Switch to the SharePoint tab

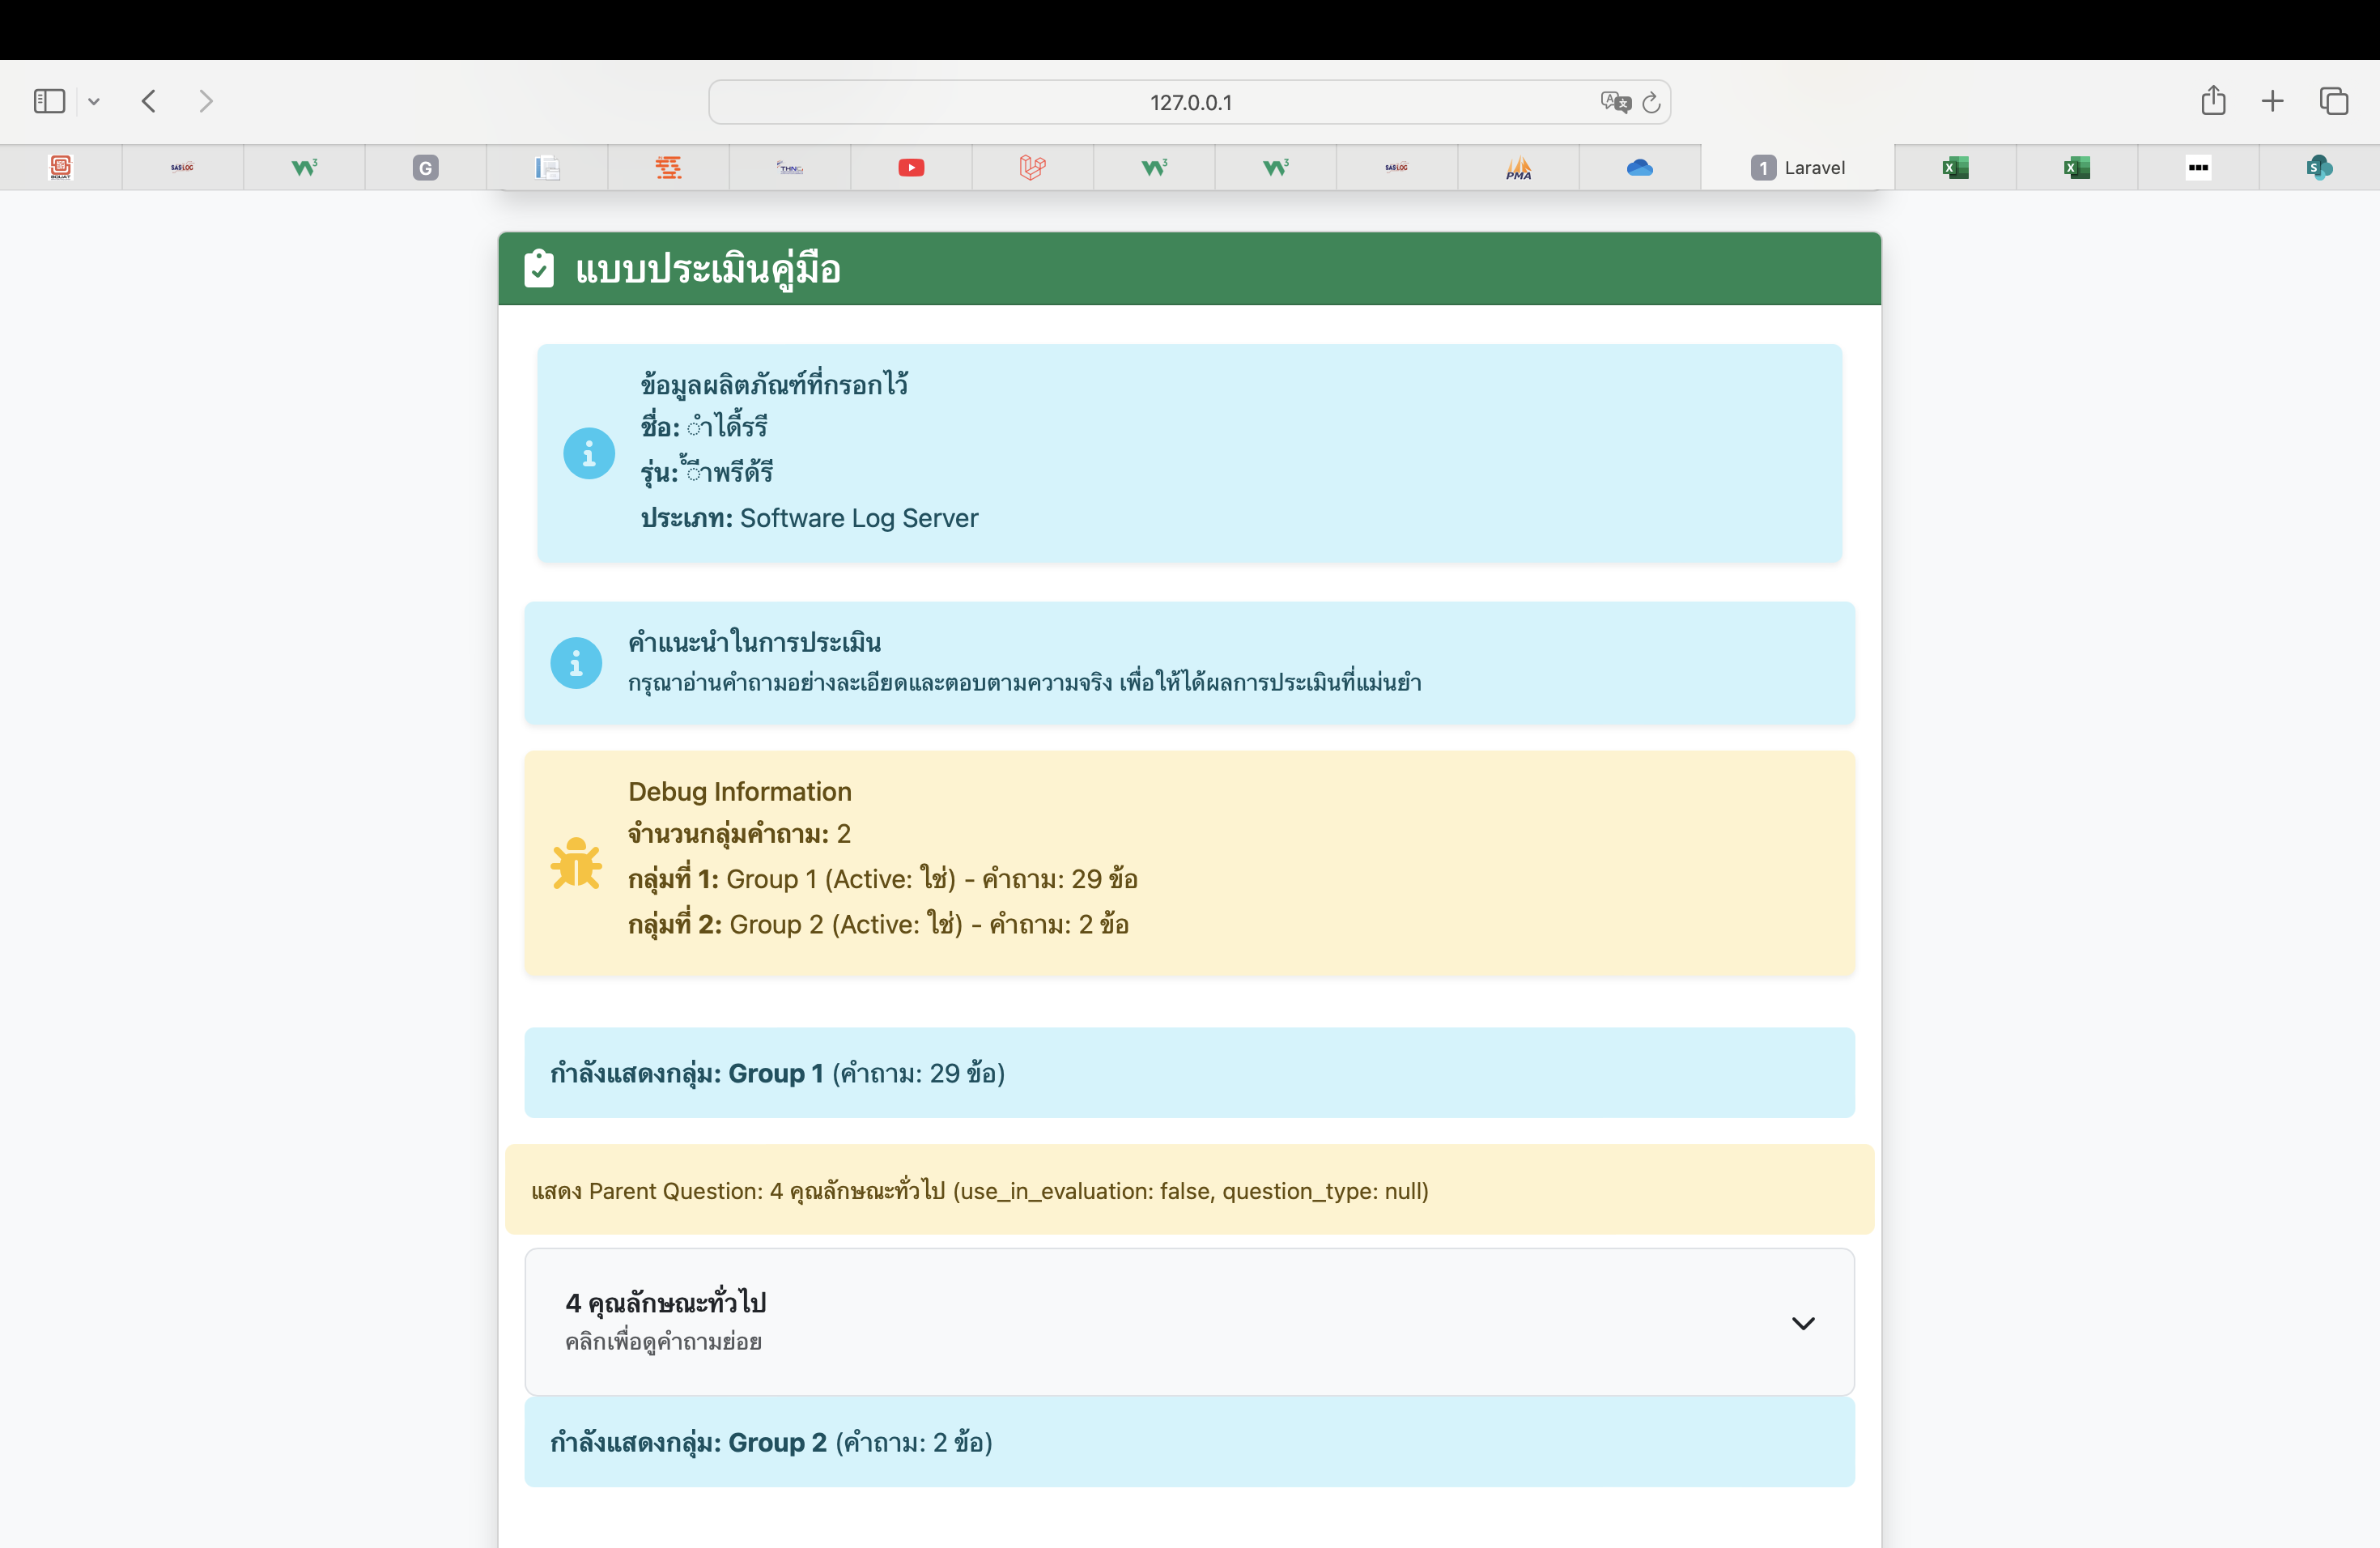point(2319,167)
